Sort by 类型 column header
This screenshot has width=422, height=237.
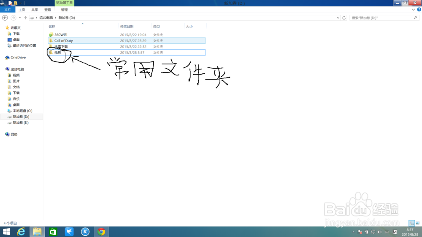[x=157, y=26]
